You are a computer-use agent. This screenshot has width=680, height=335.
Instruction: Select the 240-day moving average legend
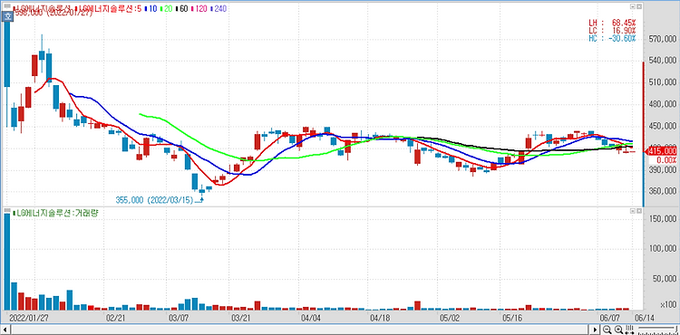pos(219,9)
